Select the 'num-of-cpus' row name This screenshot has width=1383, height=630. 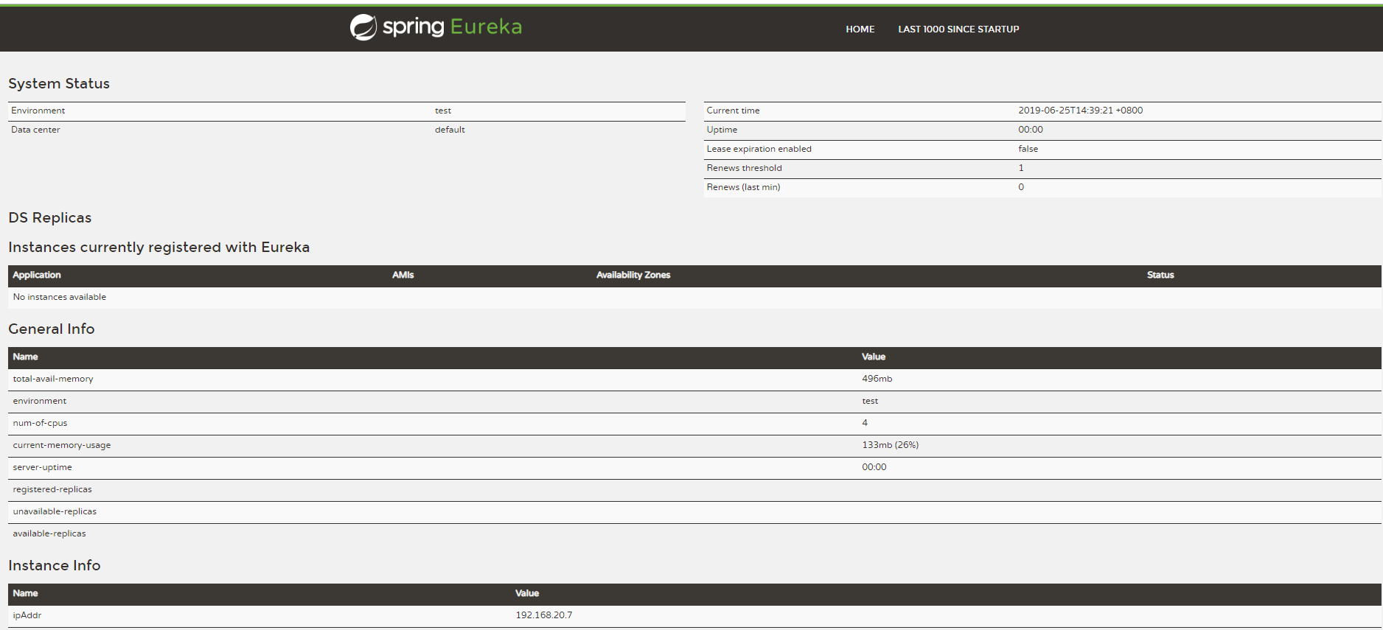click(x=40, y=423)
